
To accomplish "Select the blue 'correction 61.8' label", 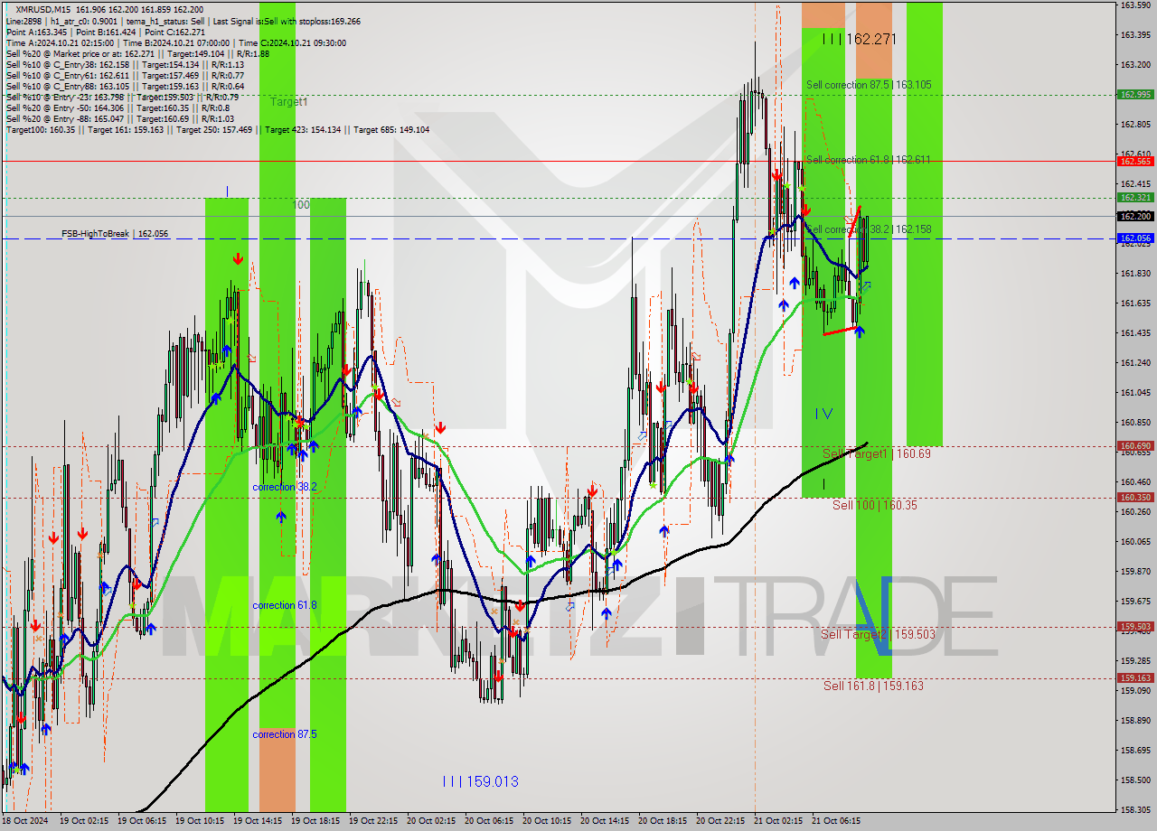I will pos(285,605).
